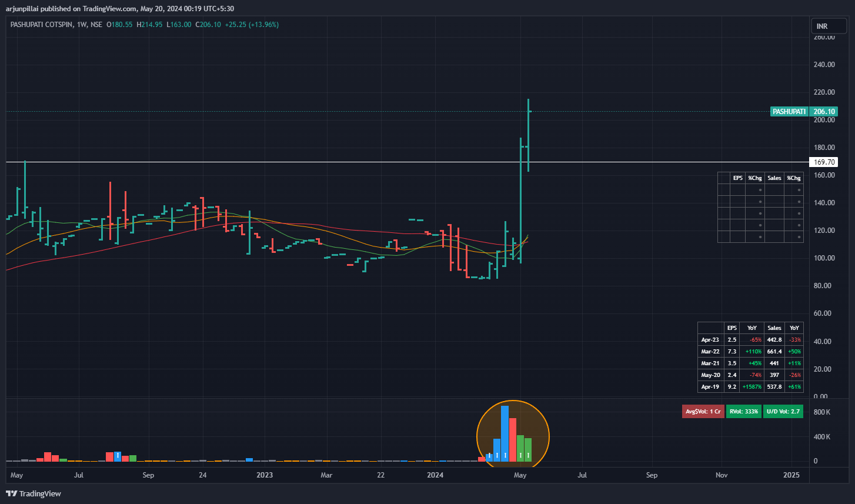This screenshot has width=855, height=504.
Task: Click the 661.4 sales cell
Action: [x=774, y=352]
